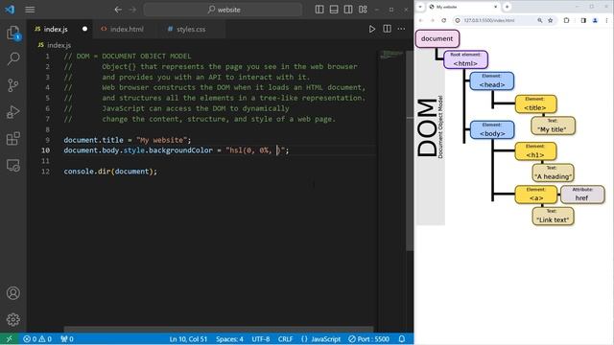Change encoding via UTF-8
The image size is (614, 345).
261,339
